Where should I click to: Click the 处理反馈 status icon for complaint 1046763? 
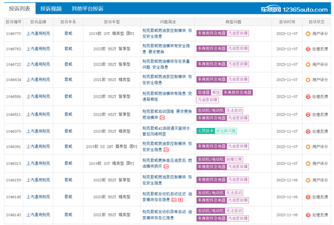308,49
